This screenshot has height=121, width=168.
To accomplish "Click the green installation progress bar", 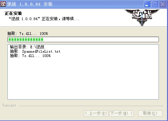I will (x=83, y=39).
